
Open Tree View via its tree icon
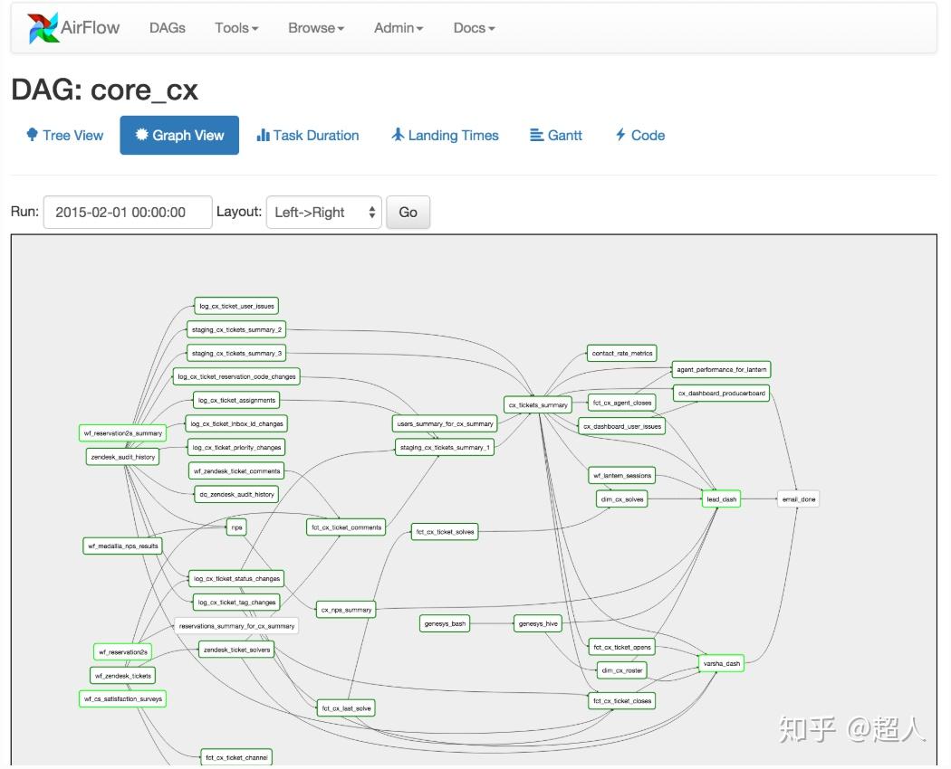(x=32, y=136)
